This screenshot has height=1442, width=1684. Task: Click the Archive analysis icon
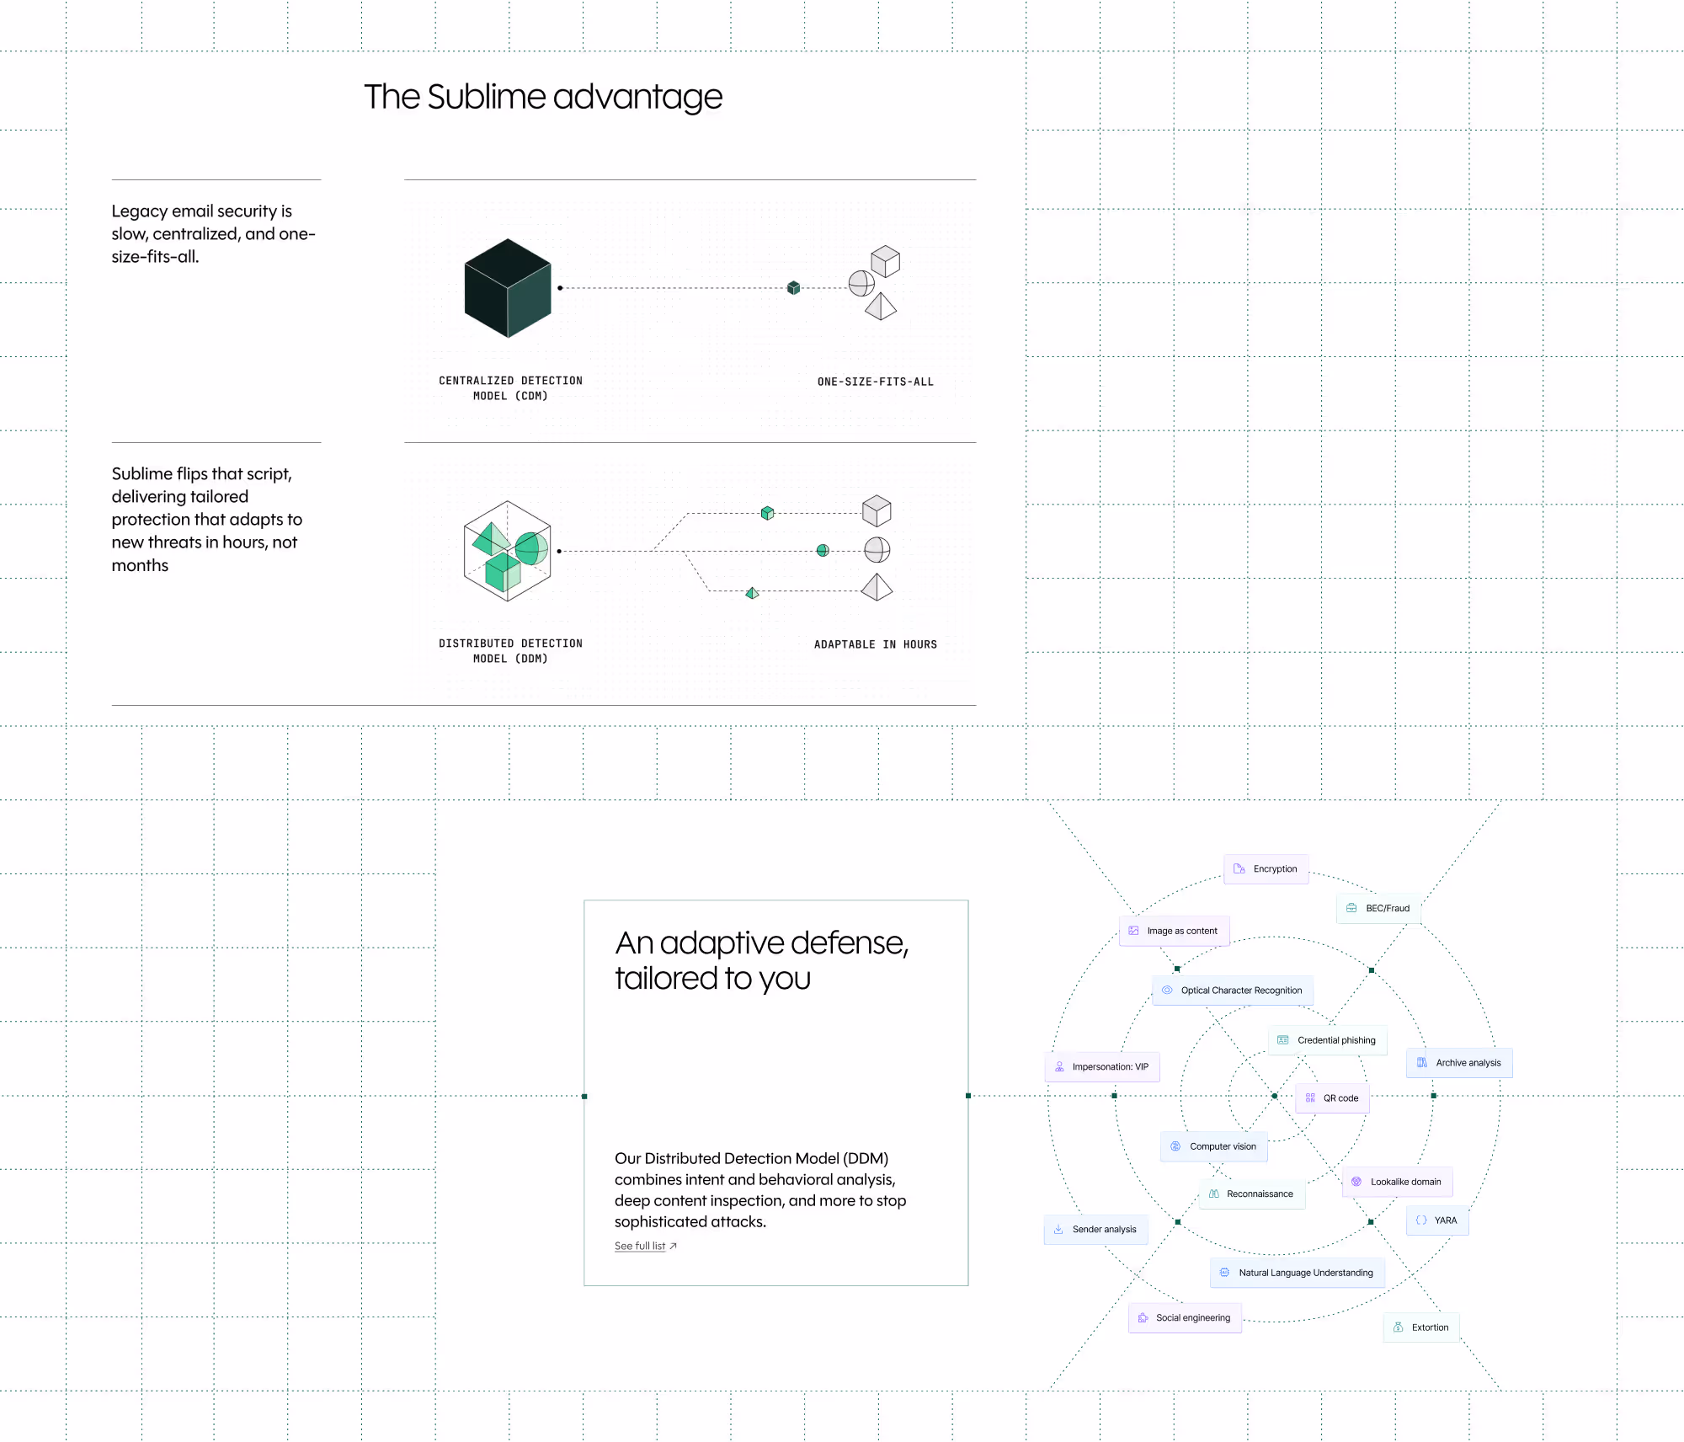tap(1421, 1062)
